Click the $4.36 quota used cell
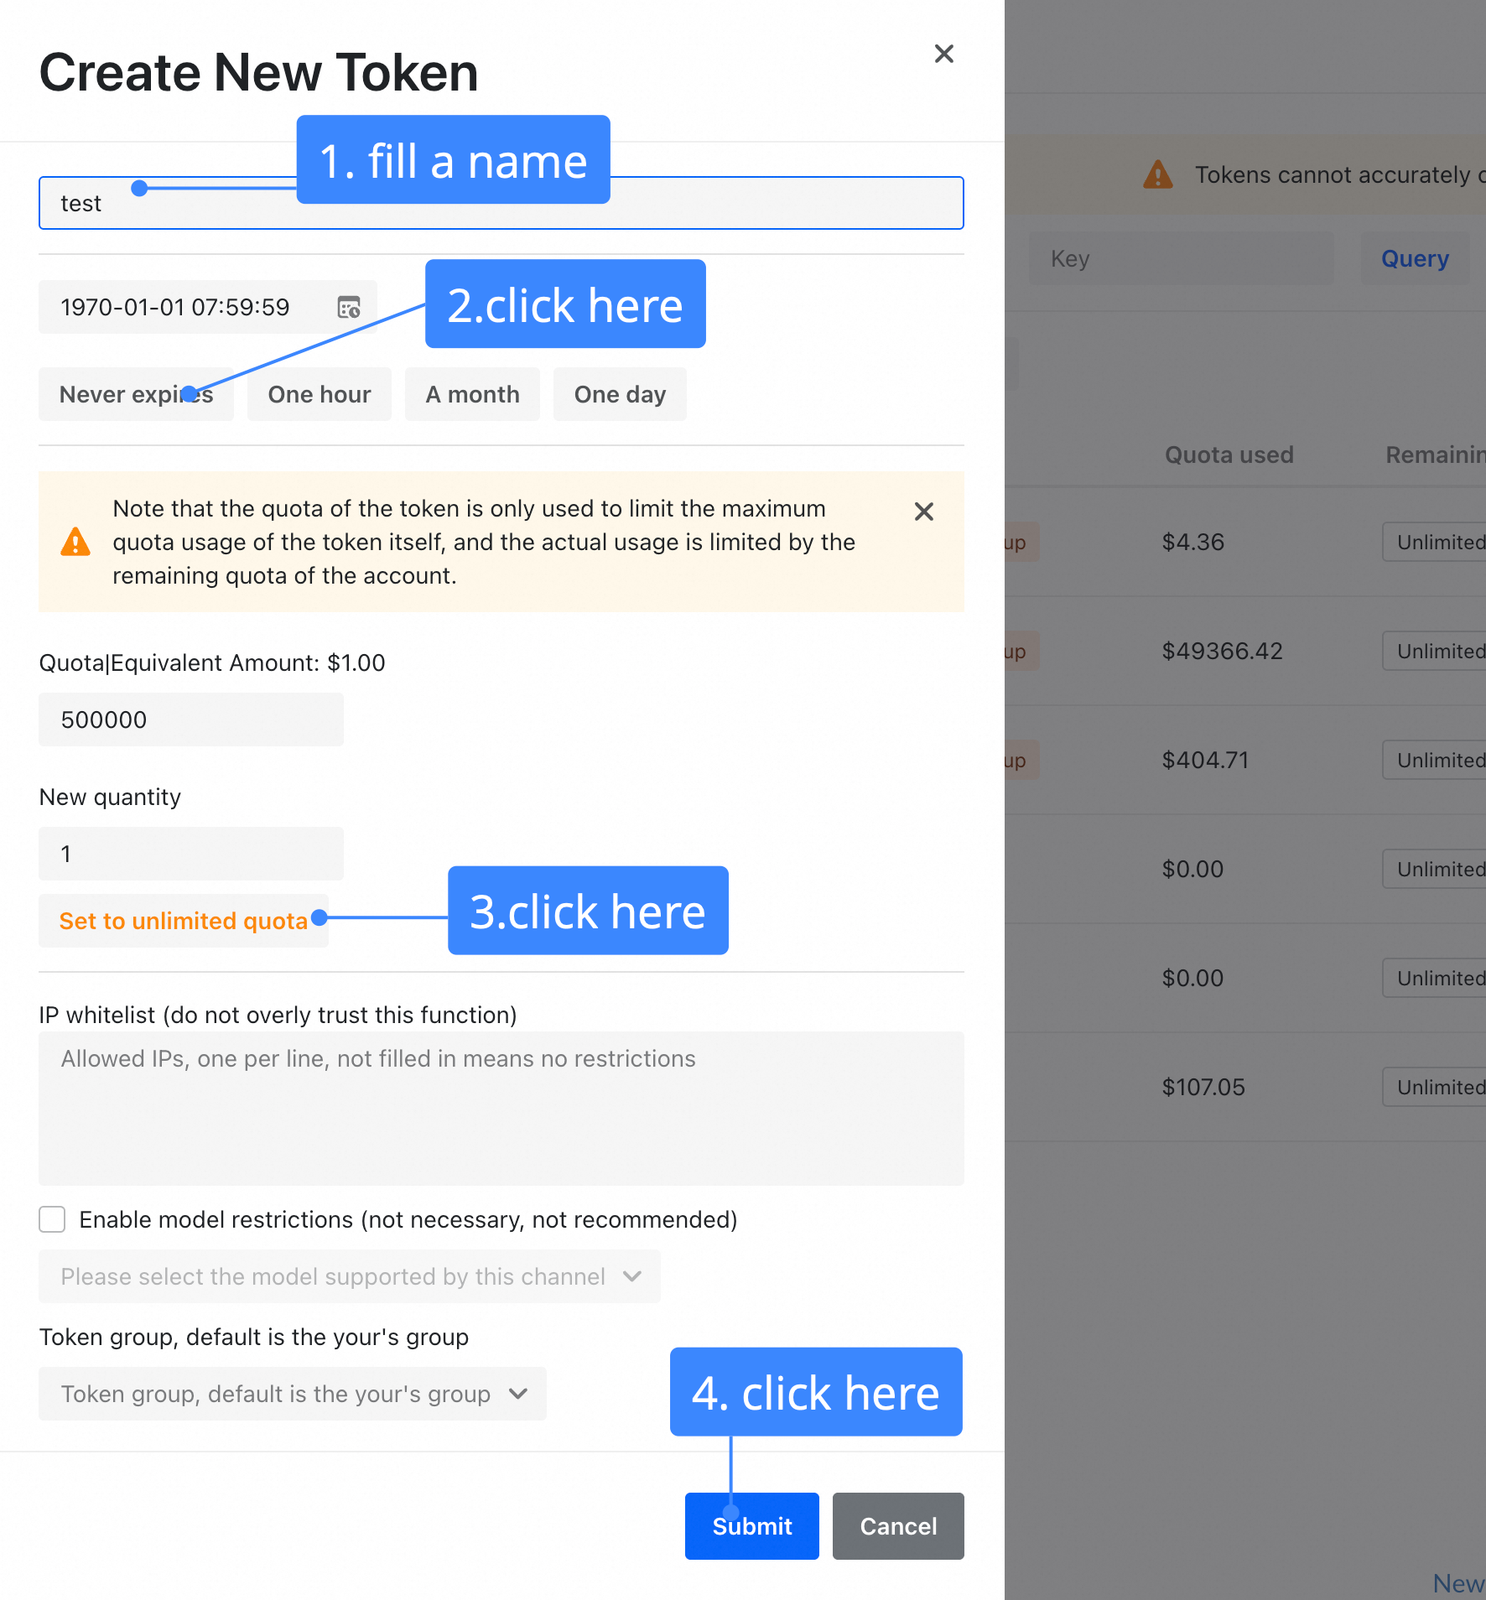Screen dimensions: 1486x1600 point(1192,542)
